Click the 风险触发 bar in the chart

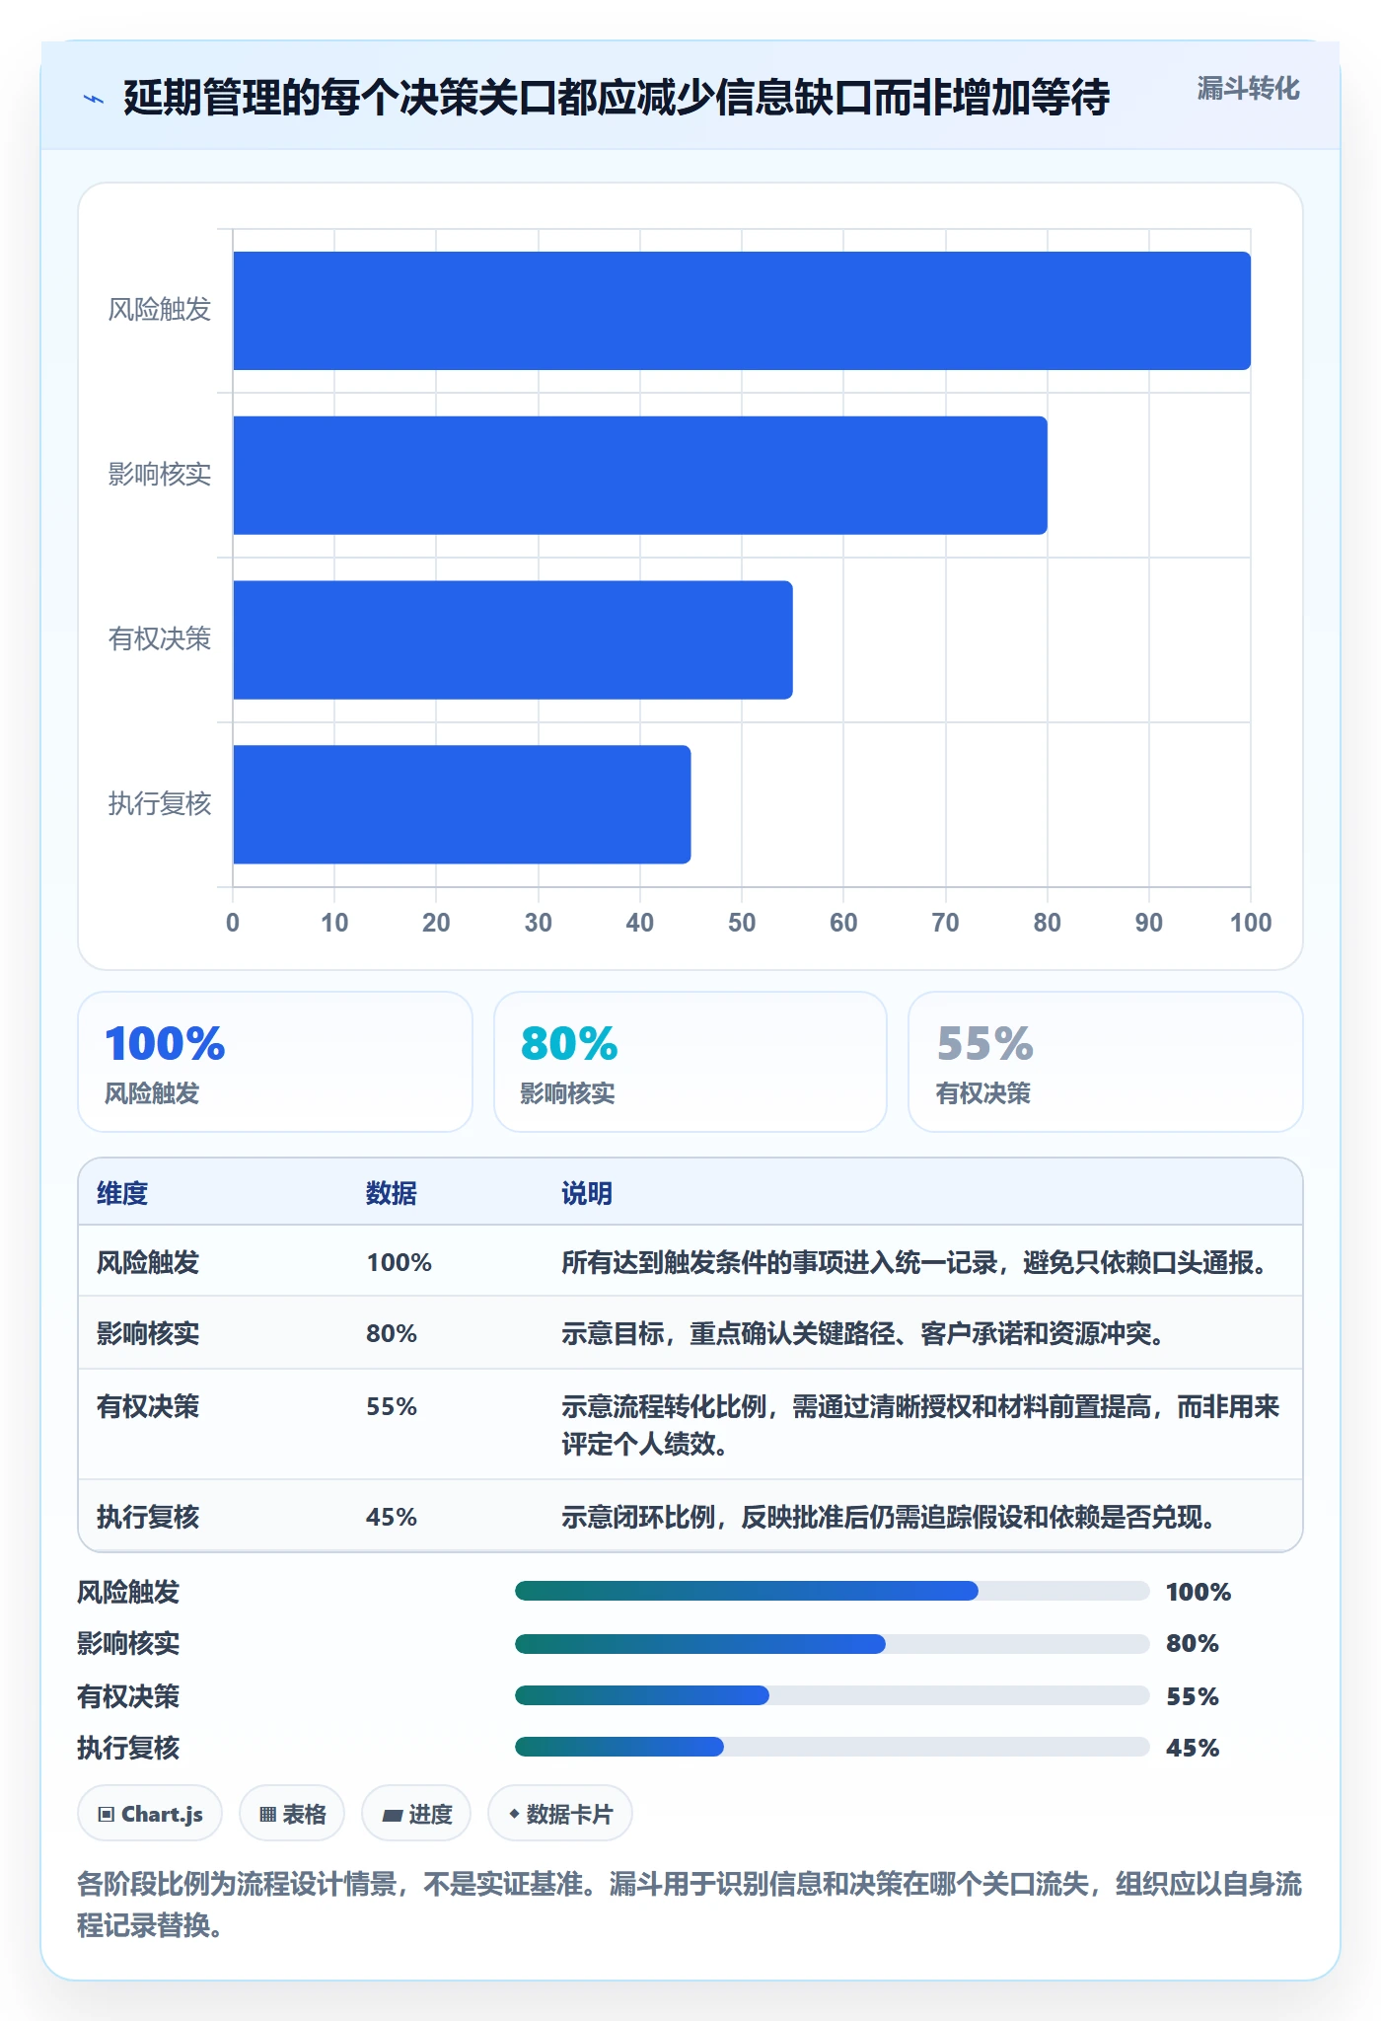point(742,311)
